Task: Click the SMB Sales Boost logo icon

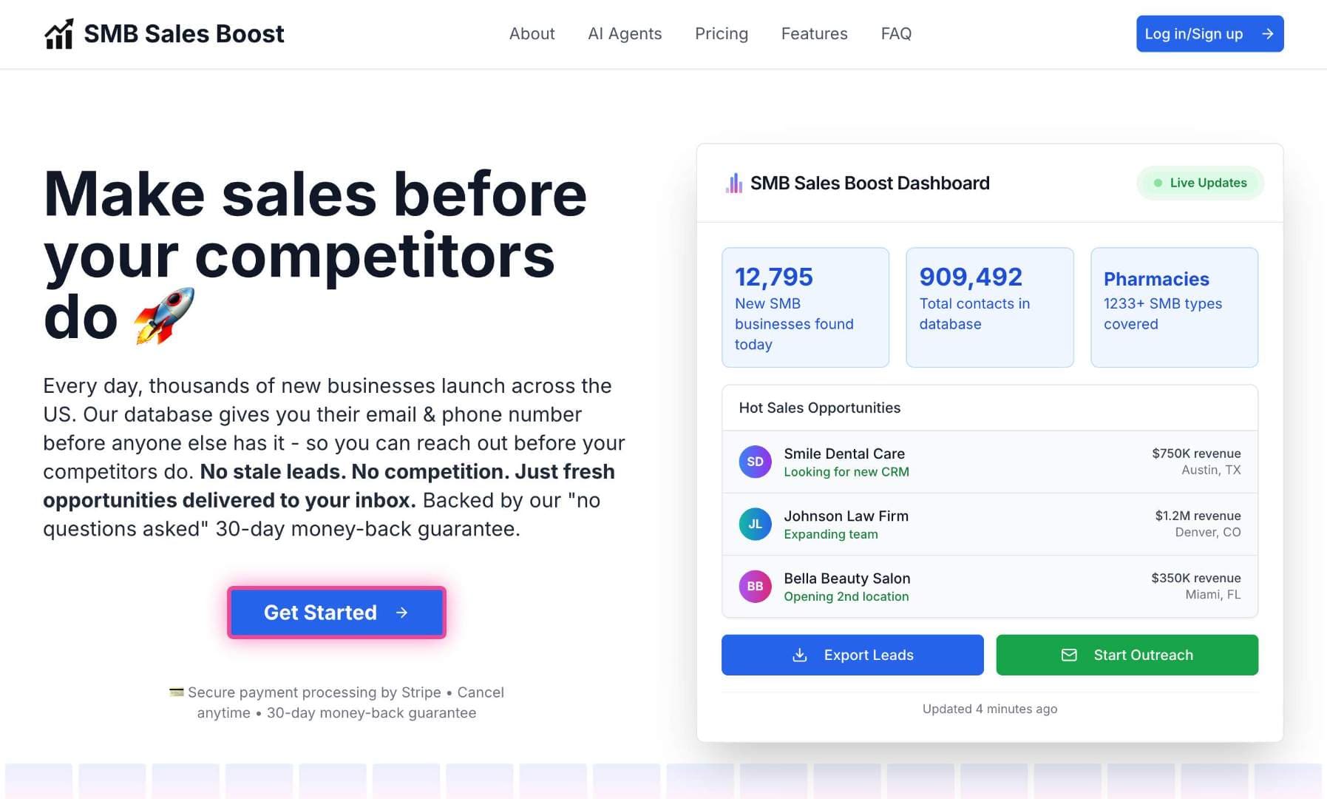Action: 59,33
